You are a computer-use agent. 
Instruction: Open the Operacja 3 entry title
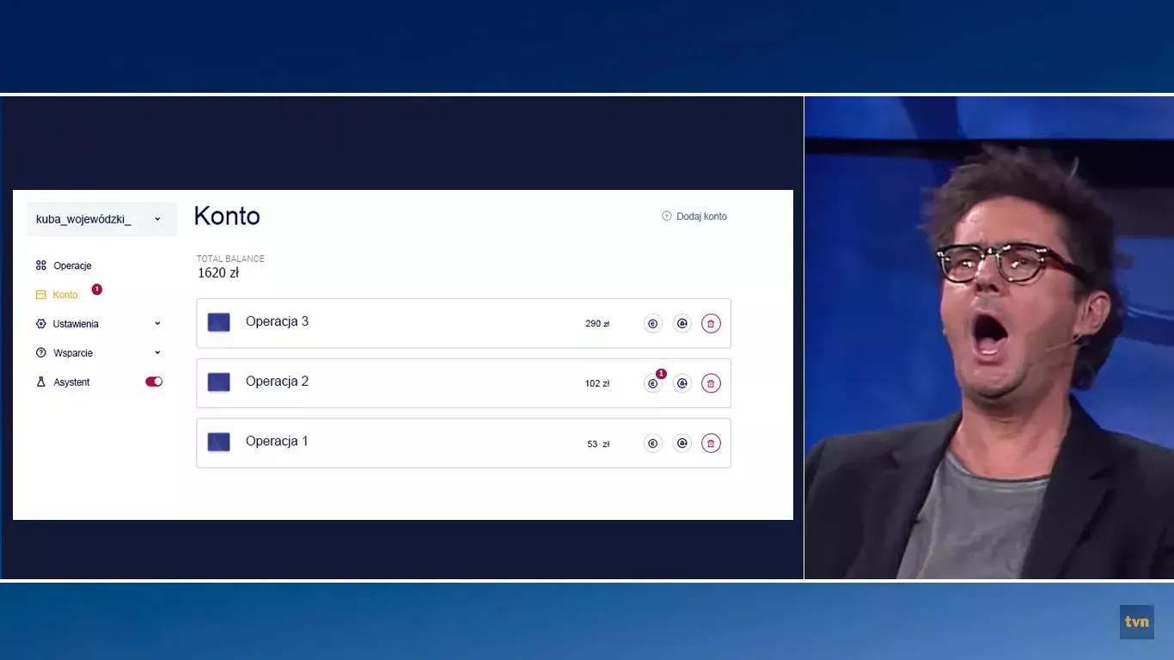277,321
